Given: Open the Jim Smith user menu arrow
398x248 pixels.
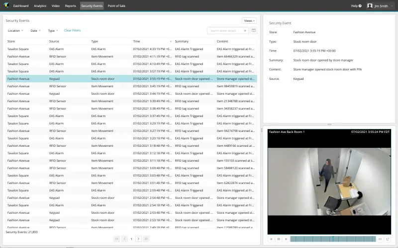Looking at the screenshot, I should click(x=392, y=6).
